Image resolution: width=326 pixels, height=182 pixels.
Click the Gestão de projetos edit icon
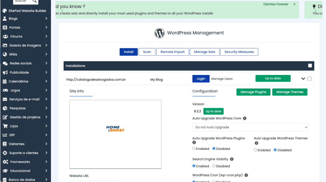[5, 117]
